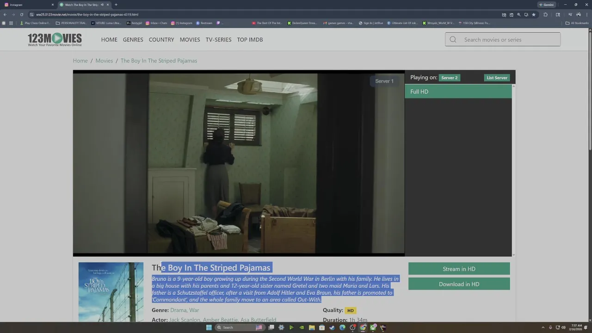Open the War genre link
The height and width of the screenshot is (333, 592).
194,310
